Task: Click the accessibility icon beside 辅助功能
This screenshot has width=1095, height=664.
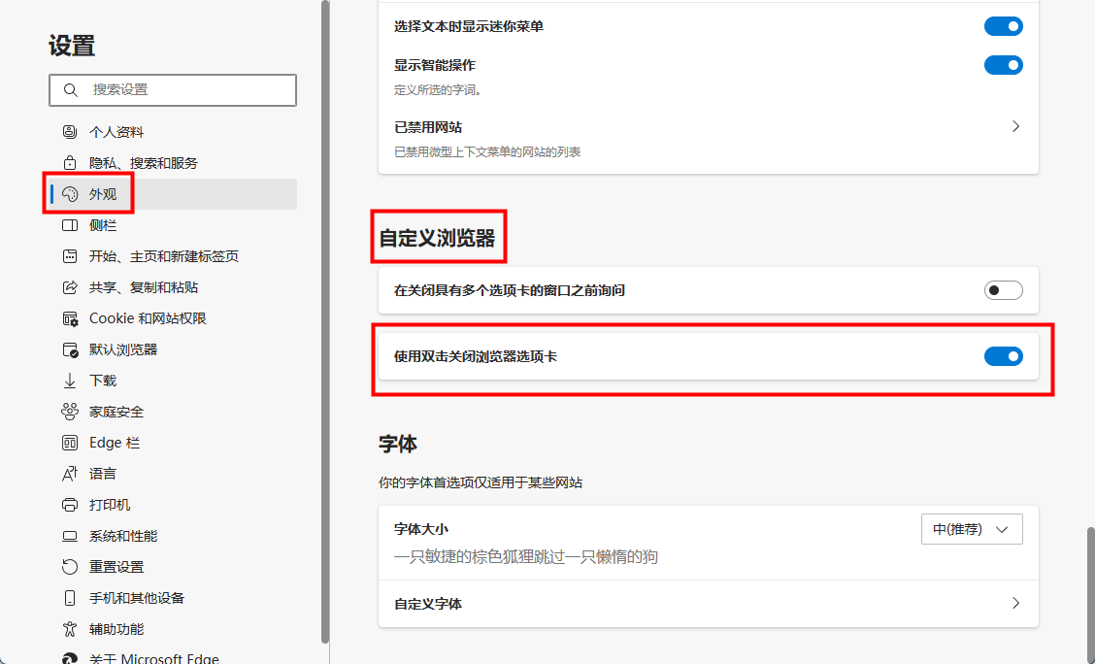Action: tap(70, 629)
